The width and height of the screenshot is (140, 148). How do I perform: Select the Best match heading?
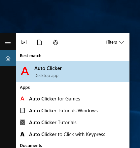click(31, 56)
